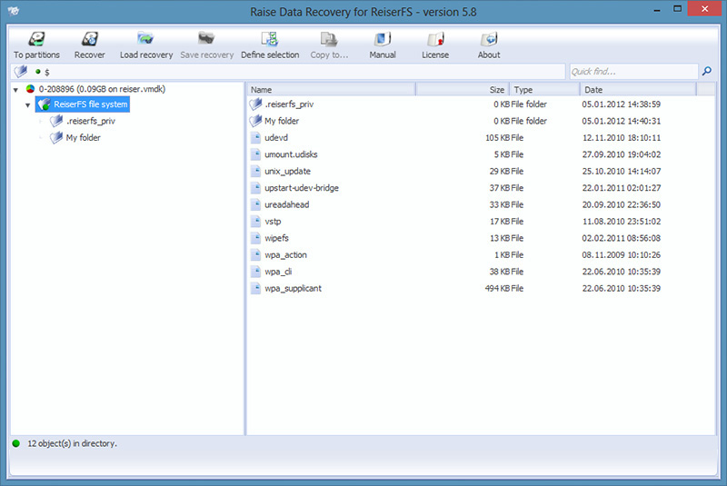Click the date '12.11.2010 18:10:11'
The width and height of the screenshot is (727, 486).
point(622,137)
